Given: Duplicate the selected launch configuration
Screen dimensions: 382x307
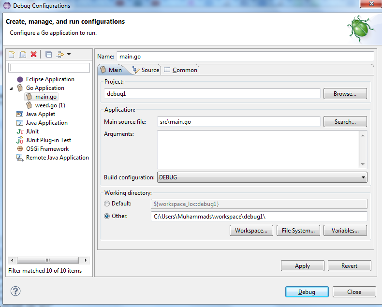Looking at the screenshot, I should pyautogui.click(x=22, y=54).
